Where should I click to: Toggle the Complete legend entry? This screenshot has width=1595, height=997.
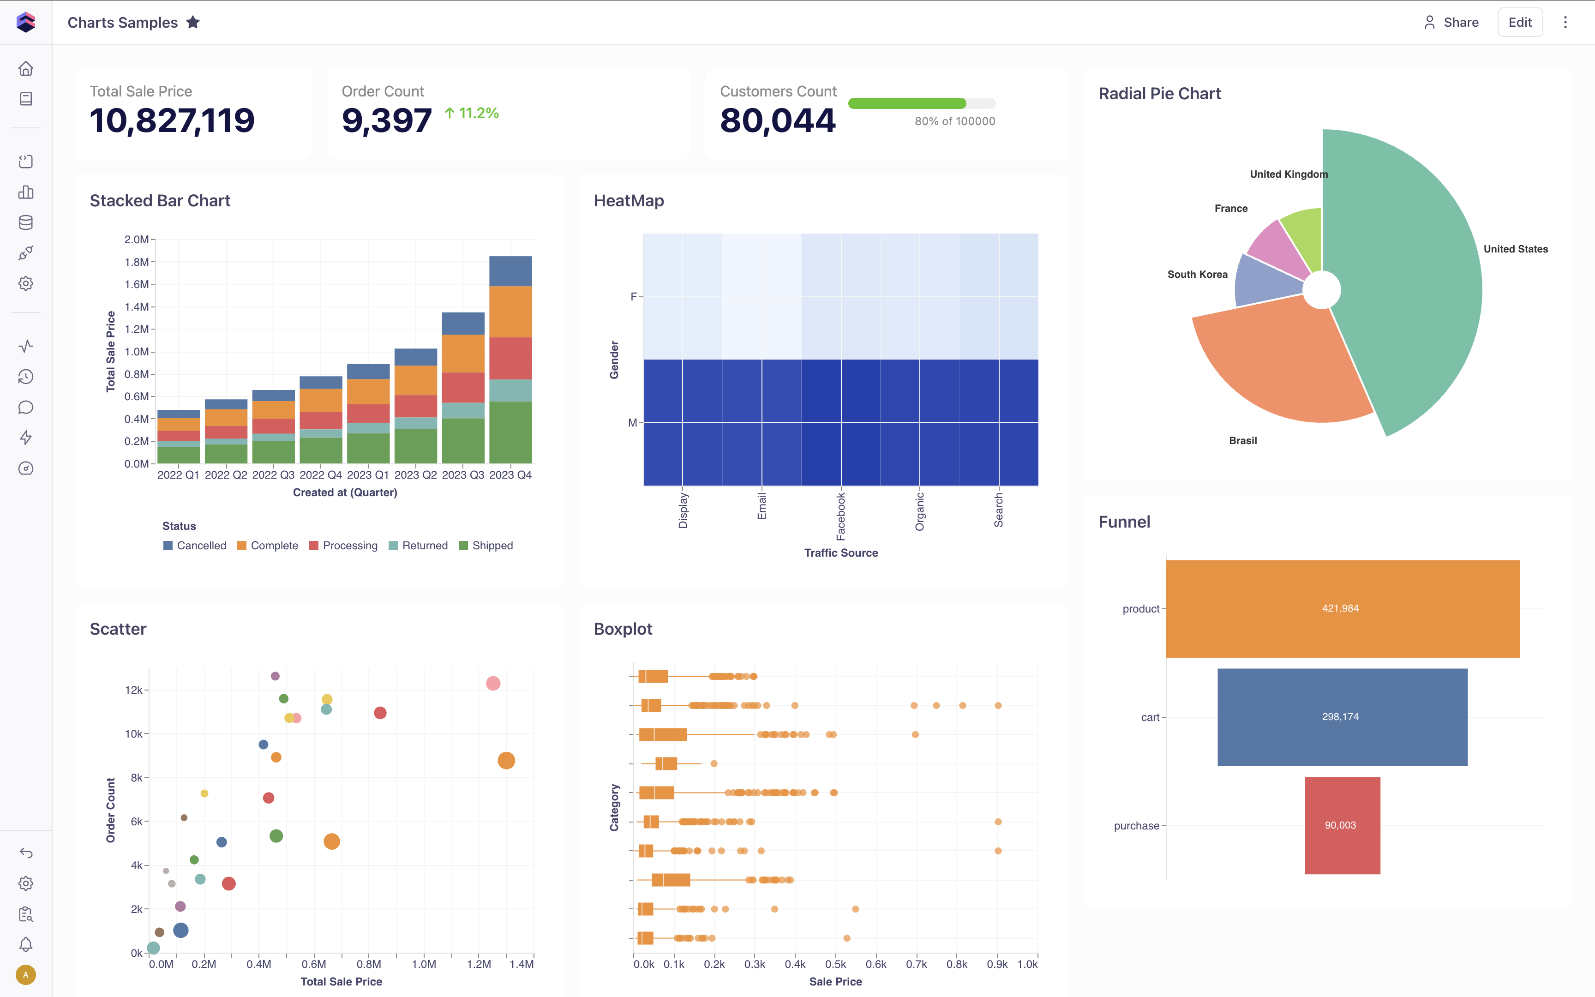[x=267, y=545]
